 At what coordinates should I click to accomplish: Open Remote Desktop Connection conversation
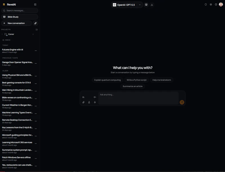17,121
